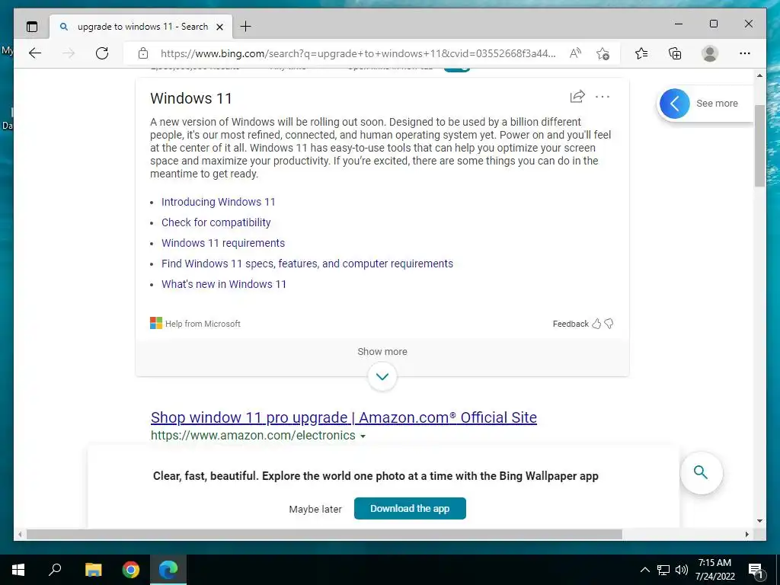Show hidden tray icons chevron
This screenshot has width=780, height=585.
(x=644, y=570)
